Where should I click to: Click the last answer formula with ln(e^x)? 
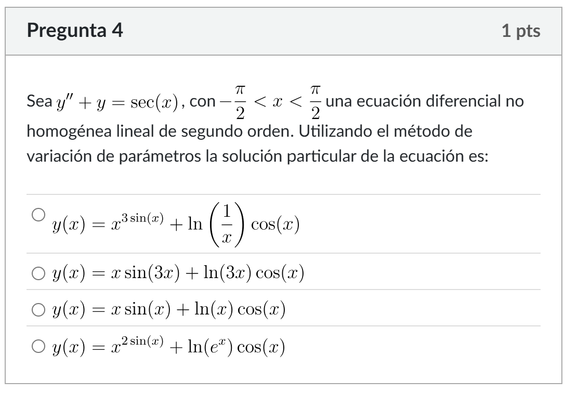coord(168,345)
